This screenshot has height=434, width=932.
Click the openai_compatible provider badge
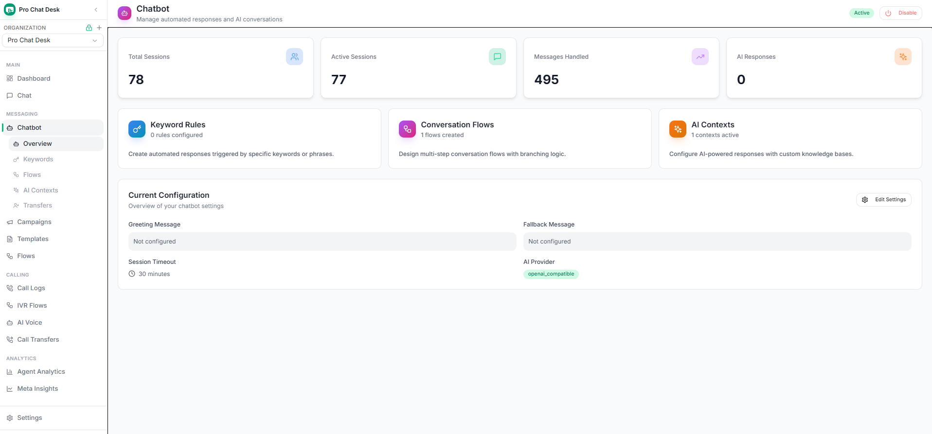[551, 274]
